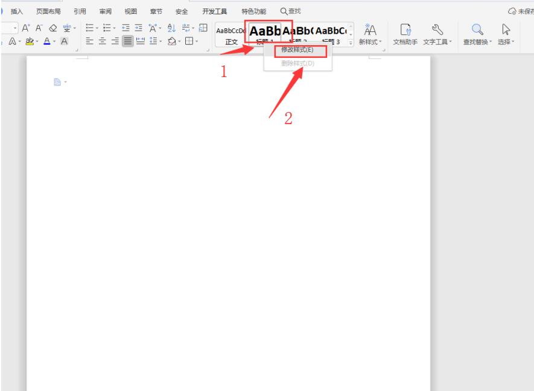This screenshot has height=391, width=534.
Task: Click the increase font size icon
Action: [26, 28]
